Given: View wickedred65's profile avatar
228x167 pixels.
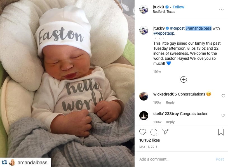Looking at the screenshot, I should click(144, 96).
